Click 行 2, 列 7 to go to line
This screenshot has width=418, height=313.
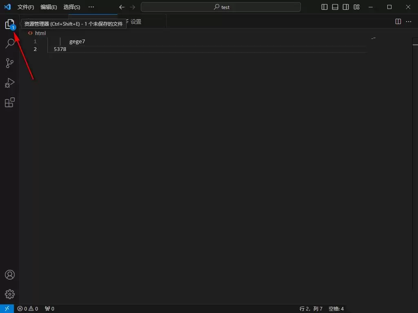[x=310, y=309]
